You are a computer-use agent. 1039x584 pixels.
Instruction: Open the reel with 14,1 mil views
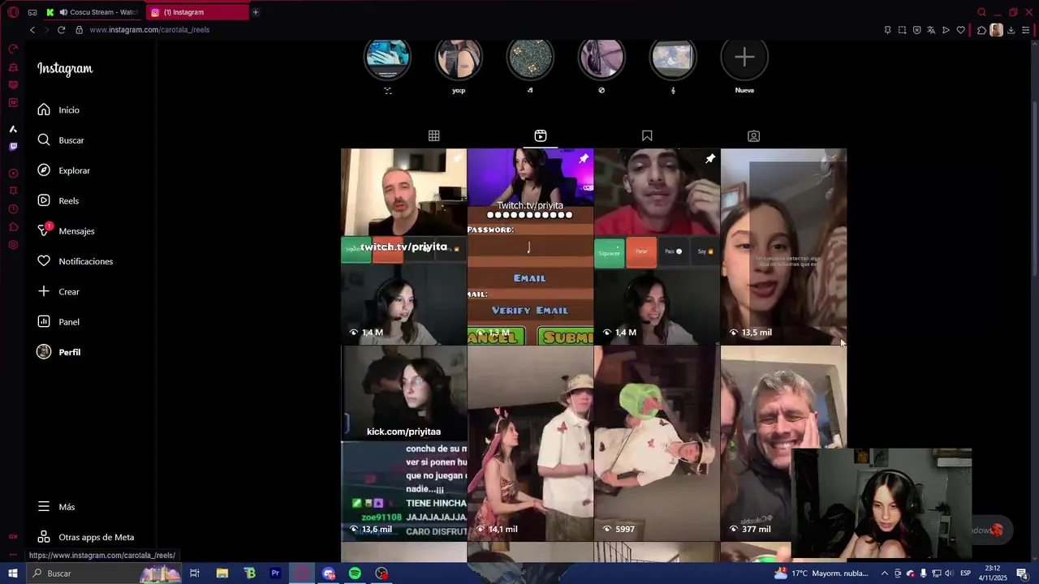(x=530, y=444)
